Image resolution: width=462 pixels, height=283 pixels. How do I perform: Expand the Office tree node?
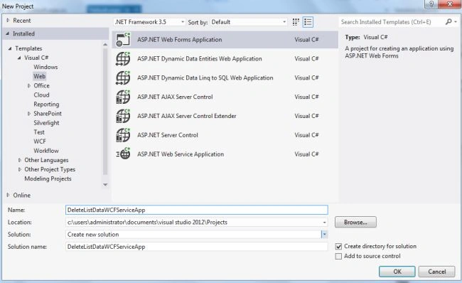(29, 86)
